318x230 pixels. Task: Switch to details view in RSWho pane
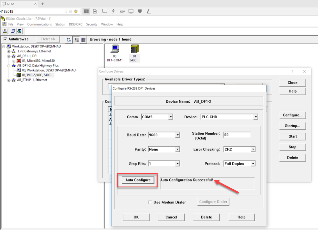pyautogui.click(x=83, y=40)
